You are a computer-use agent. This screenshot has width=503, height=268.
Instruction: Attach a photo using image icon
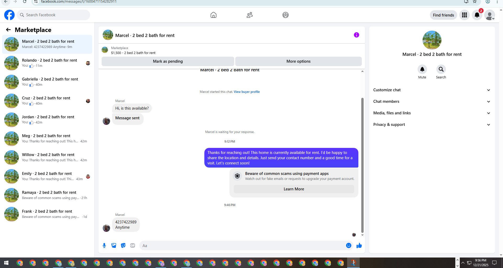pos(114,245)
